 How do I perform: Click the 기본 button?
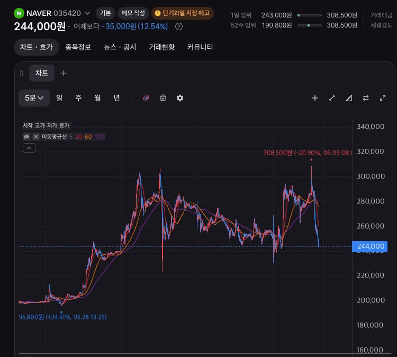tap(105, 13)
